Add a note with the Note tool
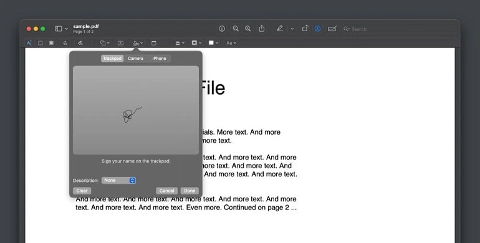The height and width of the screenshot is (243, 480). tap(154, 43)
